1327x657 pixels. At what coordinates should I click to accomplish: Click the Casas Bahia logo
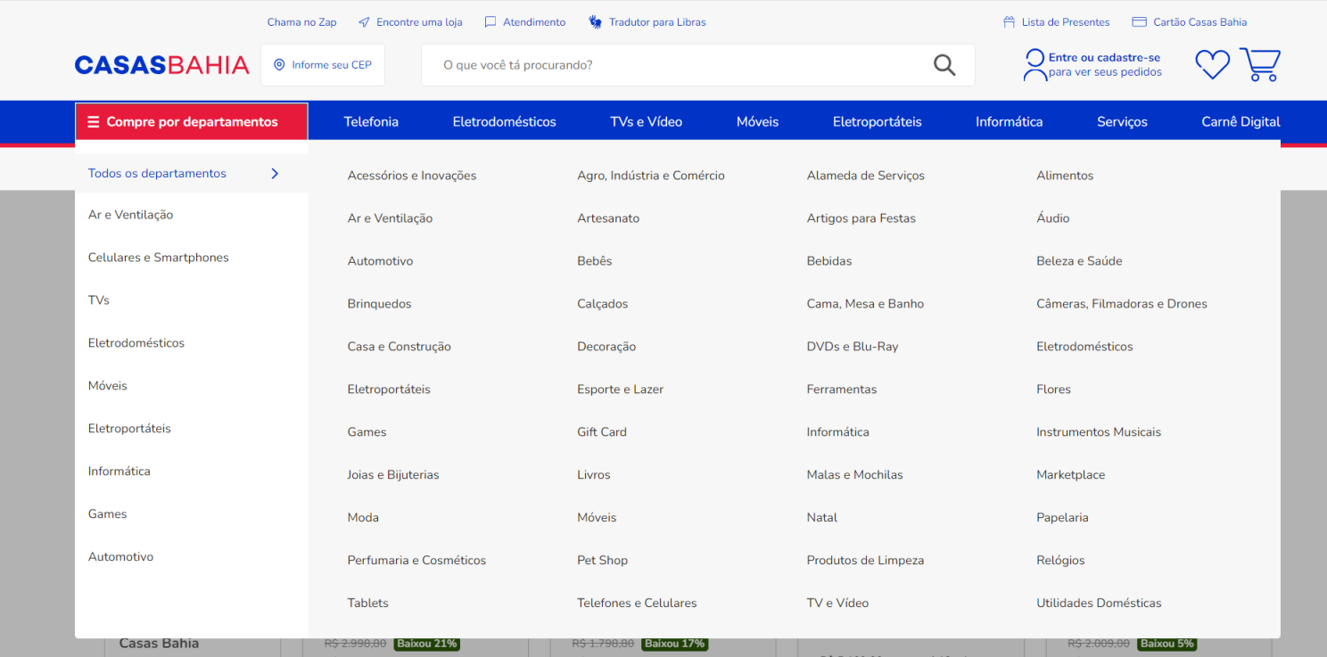point(161,65)
